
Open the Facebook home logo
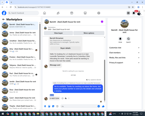pos(4,13)
